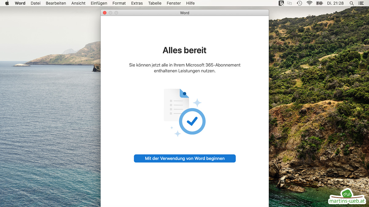
Task: Click the 'Alles bereit' heading
Action: point(184,50)
